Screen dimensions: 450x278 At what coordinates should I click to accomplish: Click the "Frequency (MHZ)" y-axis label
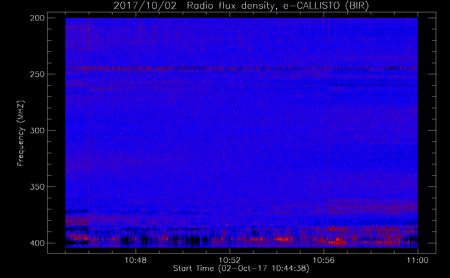[21, 133]
